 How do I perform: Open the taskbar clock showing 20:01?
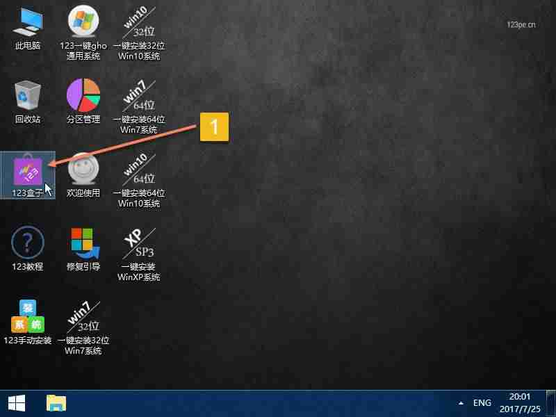[520, 403]
